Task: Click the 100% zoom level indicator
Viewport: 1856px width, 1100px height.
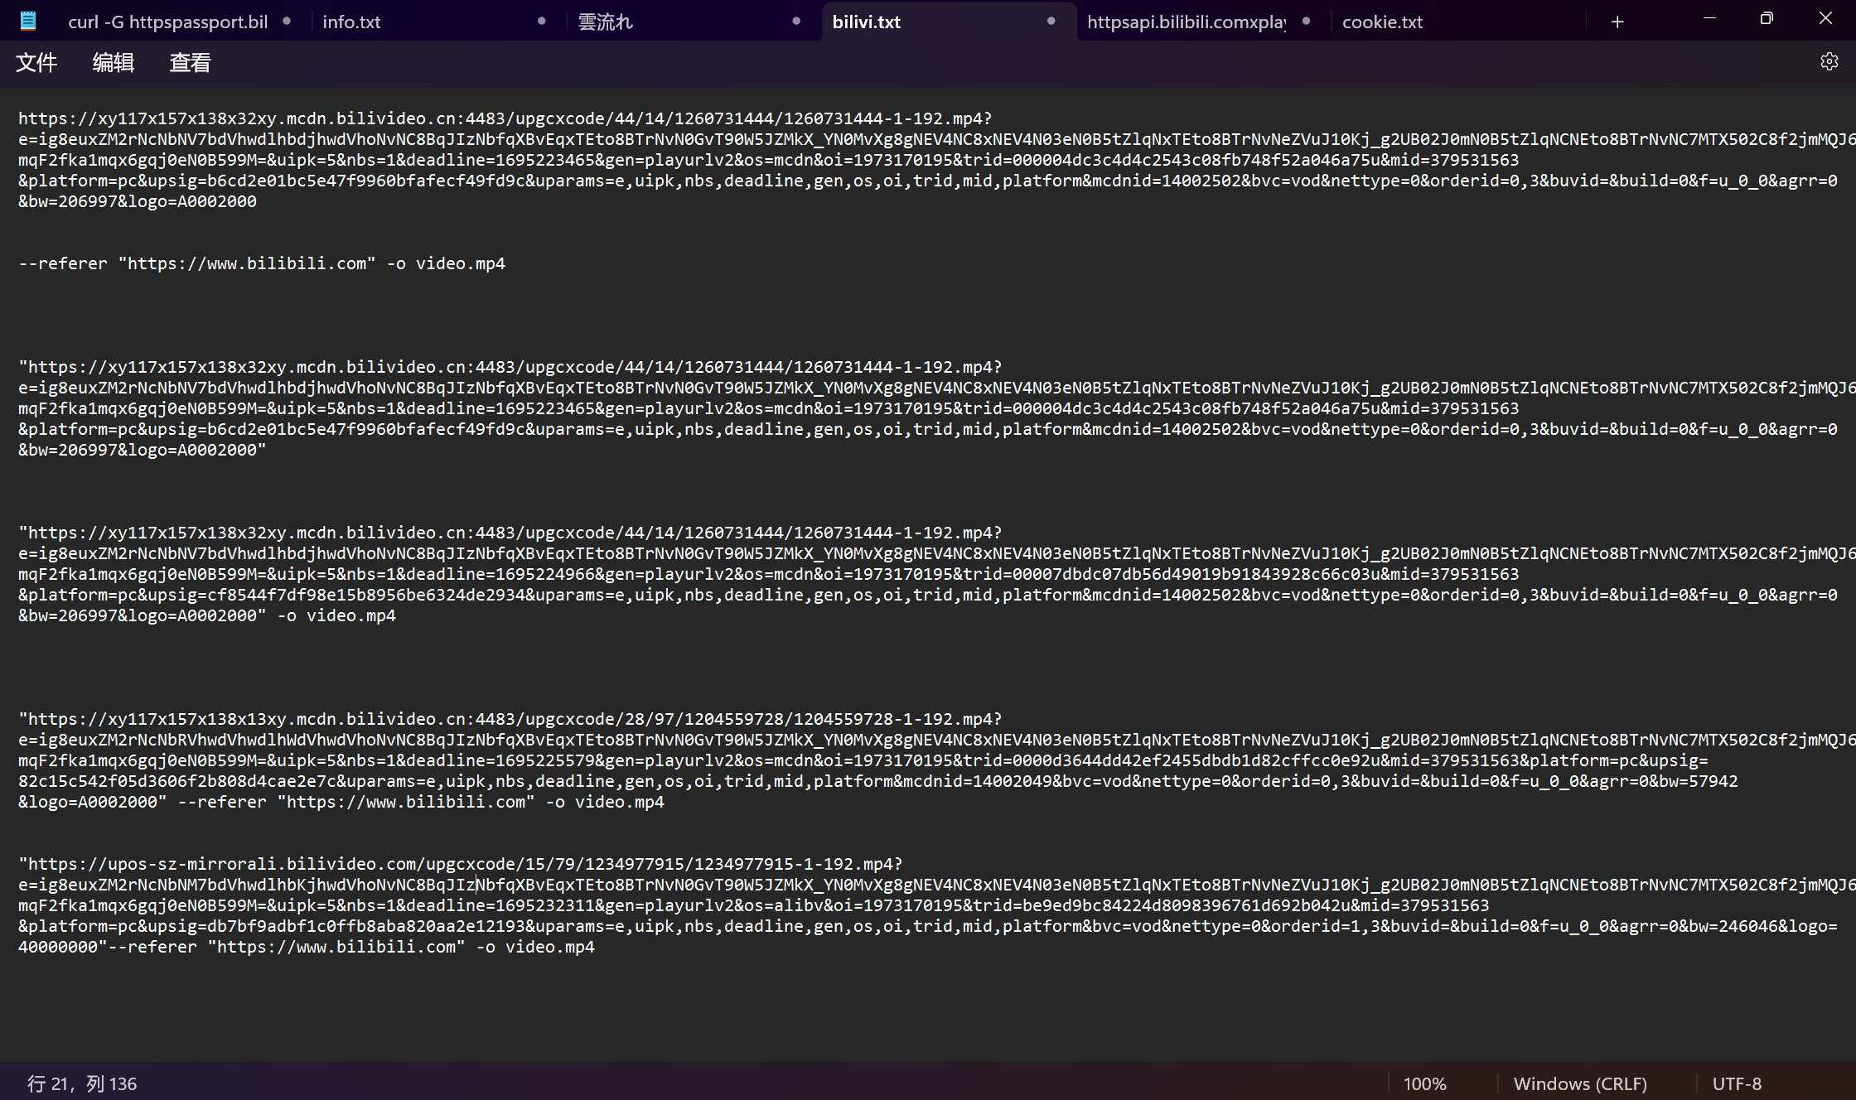Action: pos(1424,1083)
